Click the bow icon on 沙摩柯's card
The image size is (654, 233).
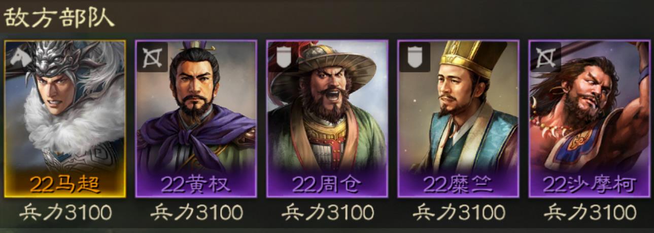pyautogui.click(x=546, y=57)
